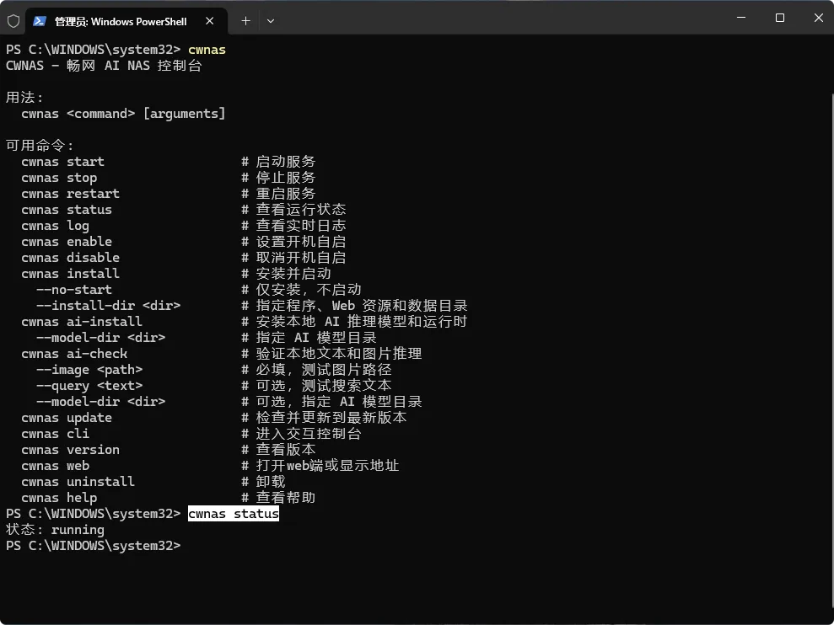Click the PowerShell icon on the tab
Screen dimensions: 834x625
[x=40, y=21]
